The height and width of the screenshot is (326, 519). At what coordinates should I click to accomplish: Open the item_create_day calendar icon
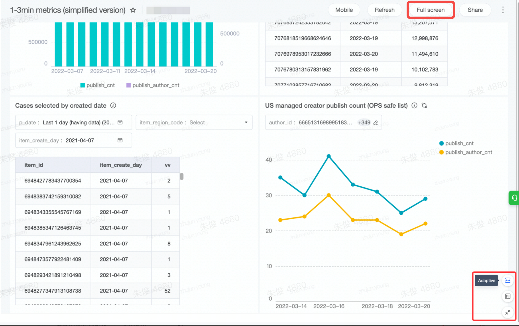[x=120, y=140]
